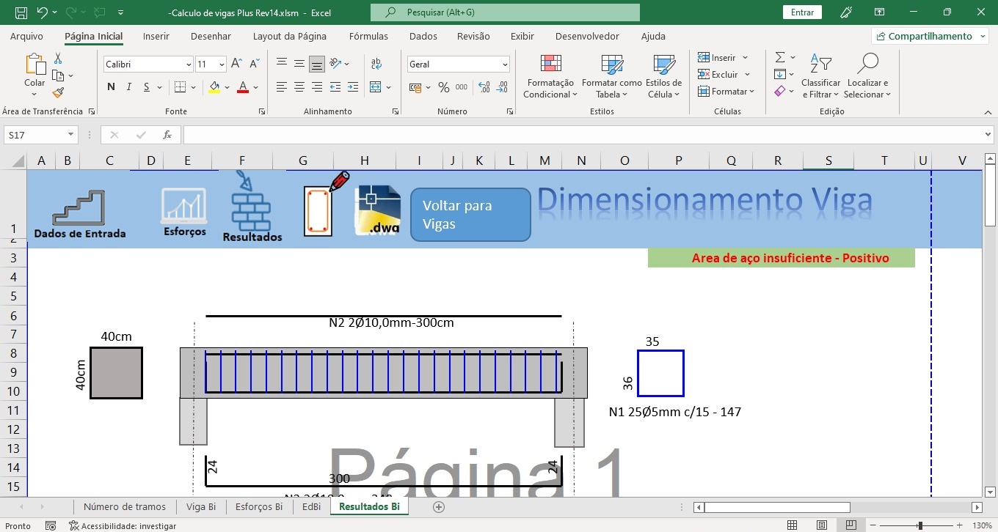
Task: Click Classificar e Filtrar icon
Action: [x=820, y=76]
